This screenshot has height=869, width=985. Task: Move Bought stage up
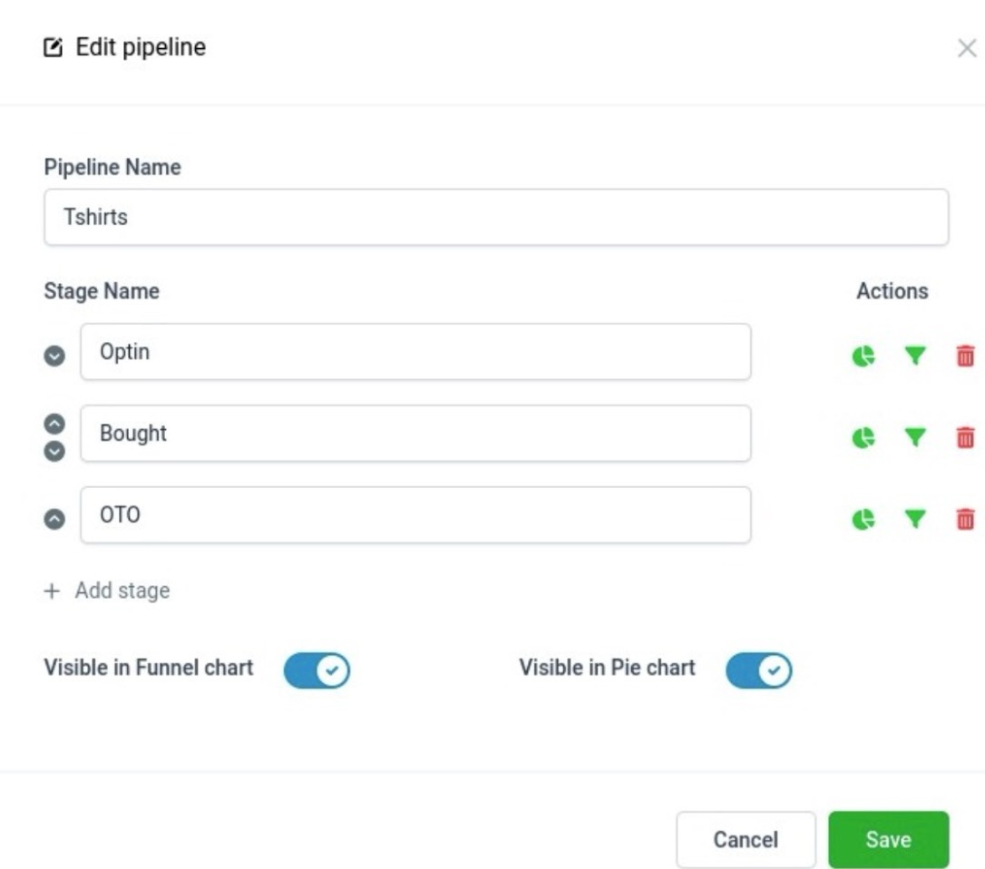[55, 424]
